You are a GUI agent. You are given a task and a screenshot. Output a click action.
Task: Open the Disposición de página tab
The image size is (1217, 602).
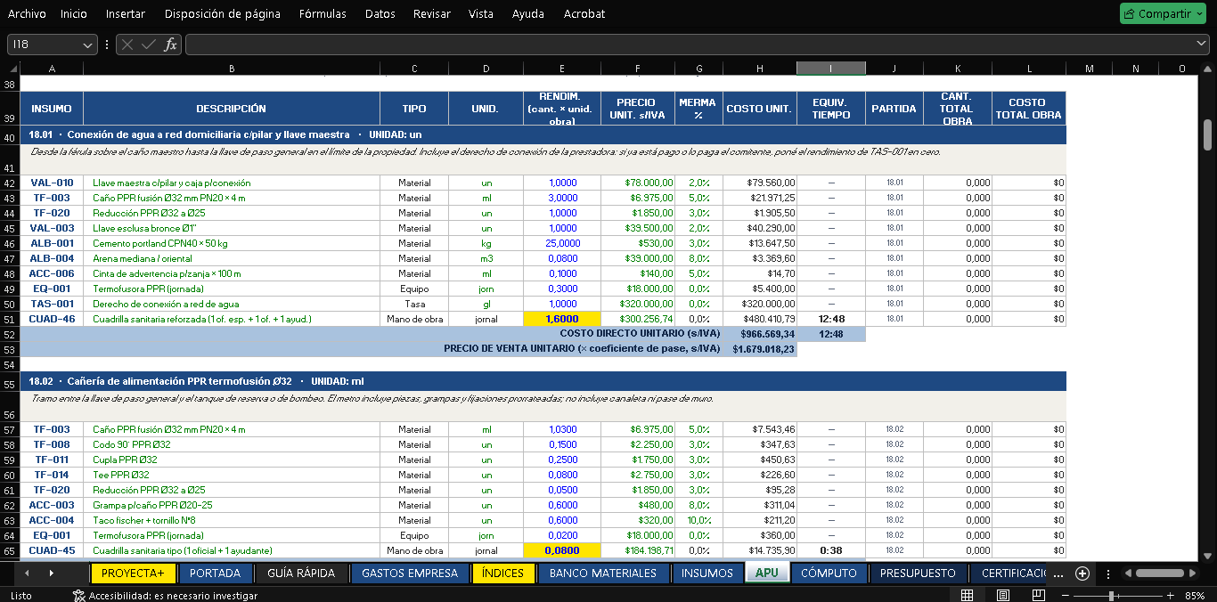[x=223, y=13]
